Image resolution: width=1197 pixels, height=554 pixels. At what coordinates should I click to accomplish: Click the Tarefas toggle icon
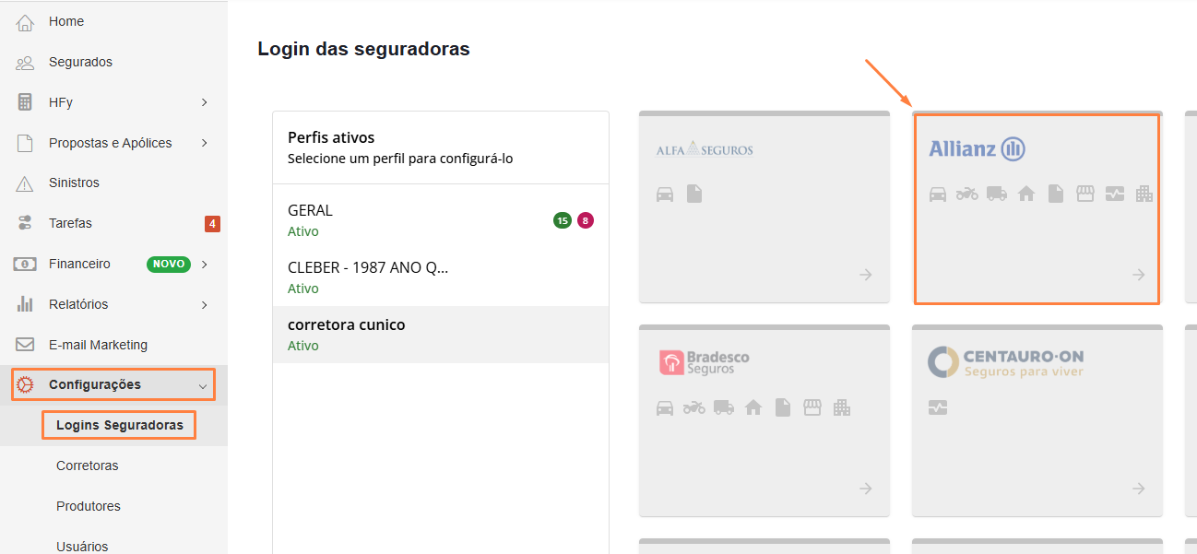(x=25, y=223)
